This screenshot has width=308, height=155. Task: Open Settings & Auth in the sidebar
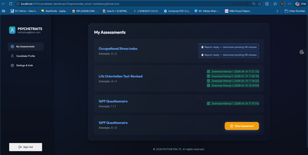26,65
